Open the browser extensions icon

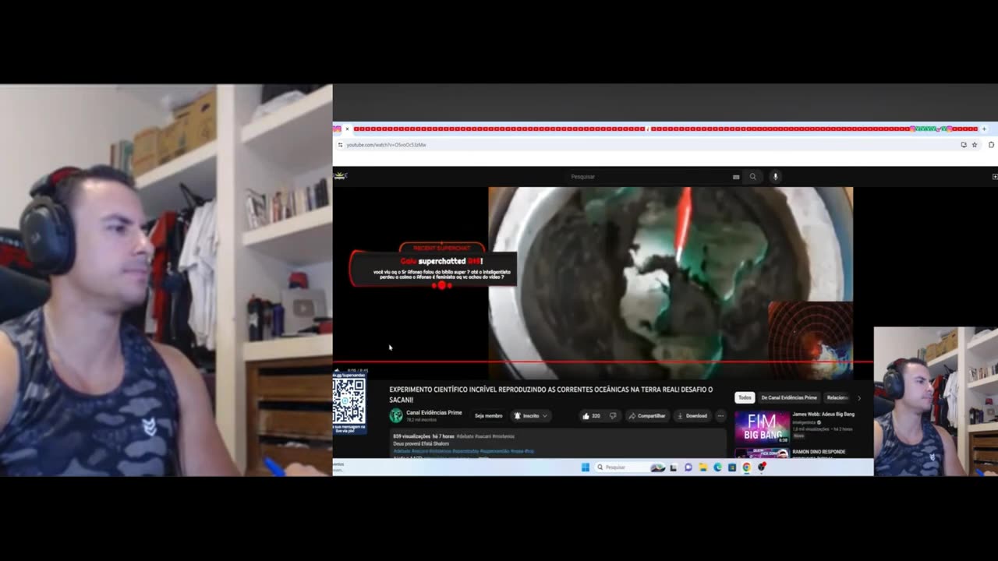tap(991, 145)
